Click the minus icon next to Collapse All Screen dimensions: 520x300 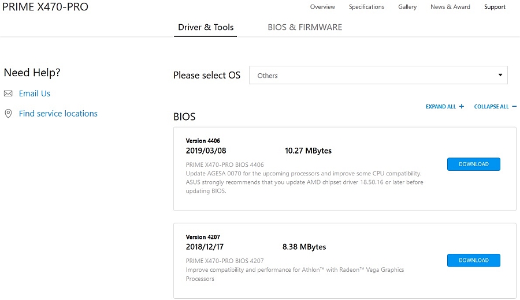pos(514,106)
